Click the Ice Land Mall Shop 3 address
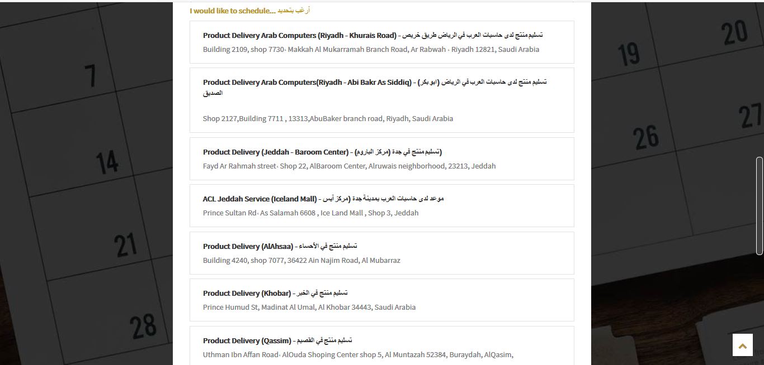This screenshot has height=365, width=764. 310,213
